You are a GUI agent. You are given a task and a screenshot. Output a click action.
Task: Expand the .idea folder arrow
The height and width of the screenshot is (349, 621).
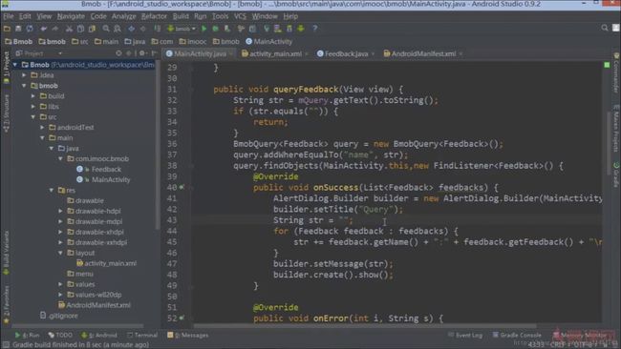pyautogui.click(x=25, y=74)
